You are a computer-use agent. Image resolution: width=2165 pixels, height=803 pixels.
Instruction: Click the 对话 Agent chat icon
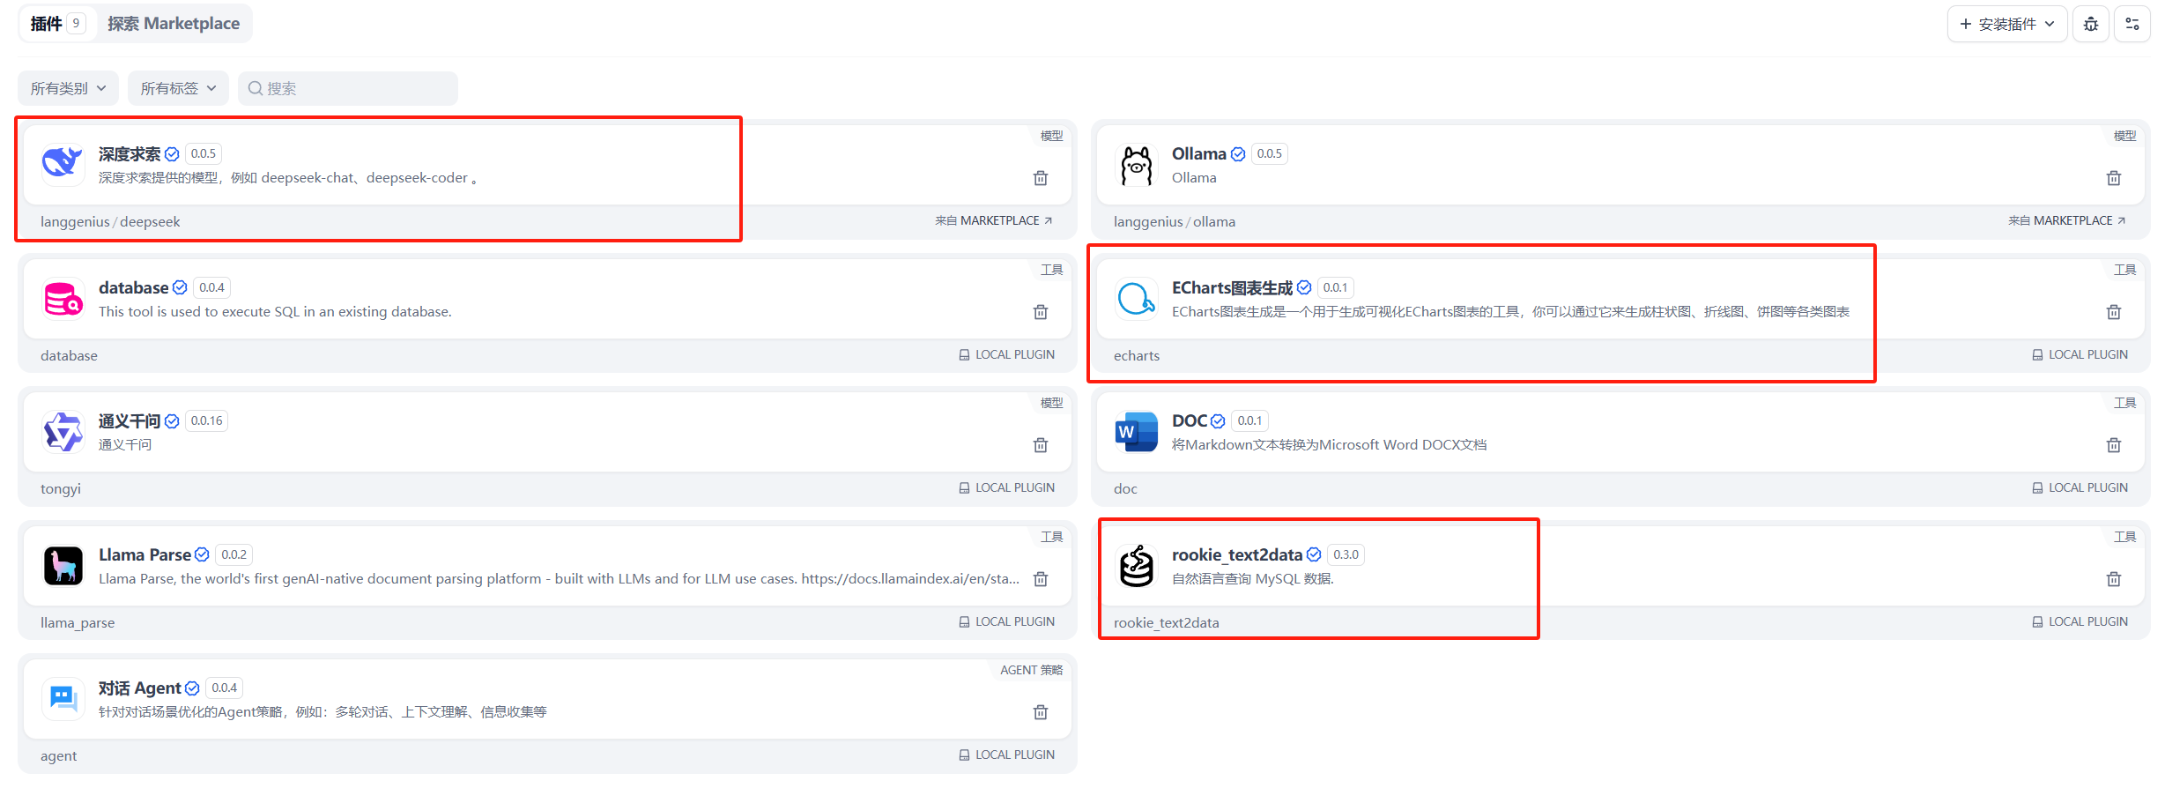click(x=63, y=698)
